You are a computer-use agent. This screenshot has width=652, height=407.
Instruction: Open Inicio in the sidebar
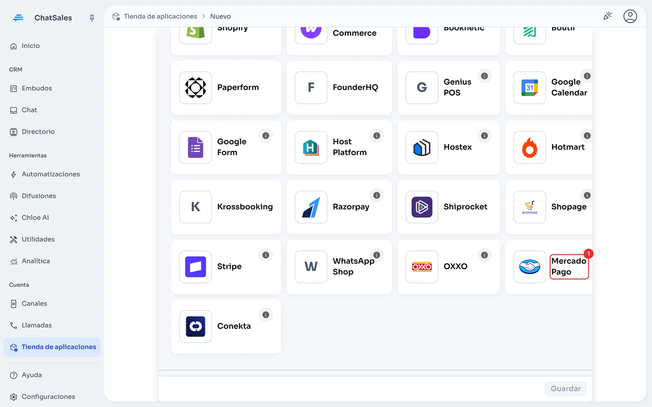pyautogui.click(x=52, y=46)
